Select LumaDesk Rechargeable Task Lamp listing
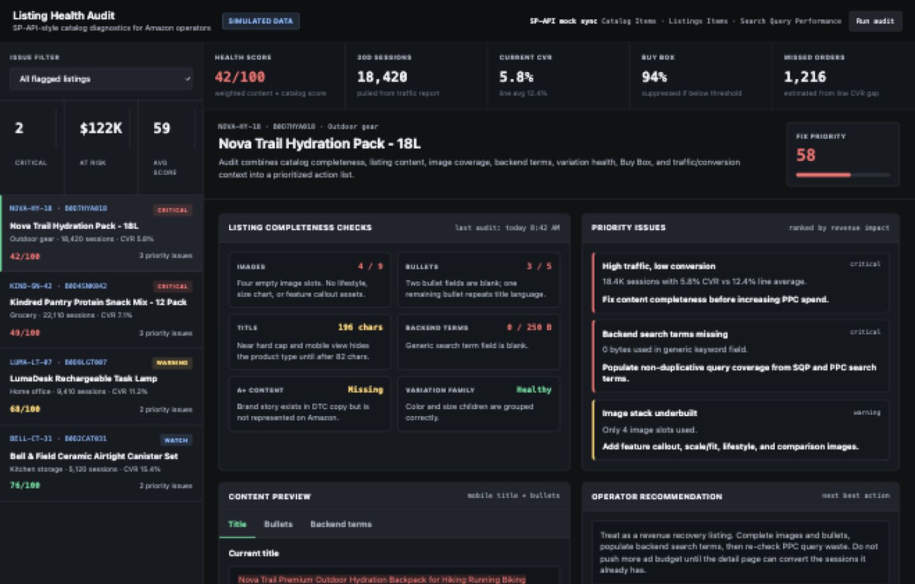 (101, 386)
